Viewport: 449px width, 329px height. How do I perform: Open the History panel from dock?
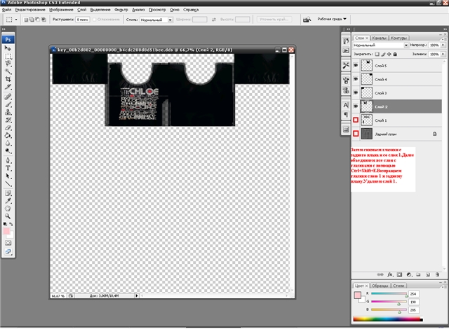click(x=346, y=41)
